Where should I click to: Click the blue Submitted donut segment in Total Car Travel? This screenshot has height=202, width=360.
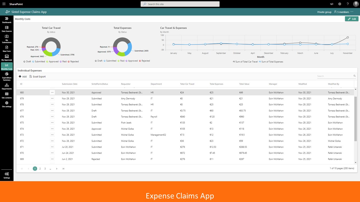click(x=56, y=52)
